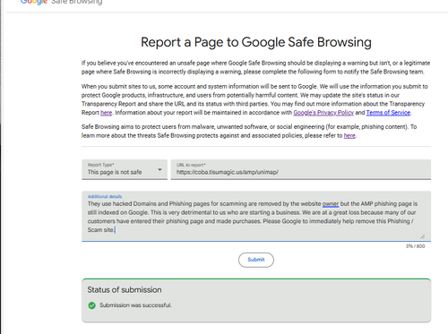Open the Transparency Report 'here' link
This screenshot has height=334, width=448.
click(107, 113)
